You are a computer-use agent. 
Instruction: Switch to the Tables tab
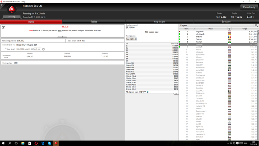(x=94, y=21)
